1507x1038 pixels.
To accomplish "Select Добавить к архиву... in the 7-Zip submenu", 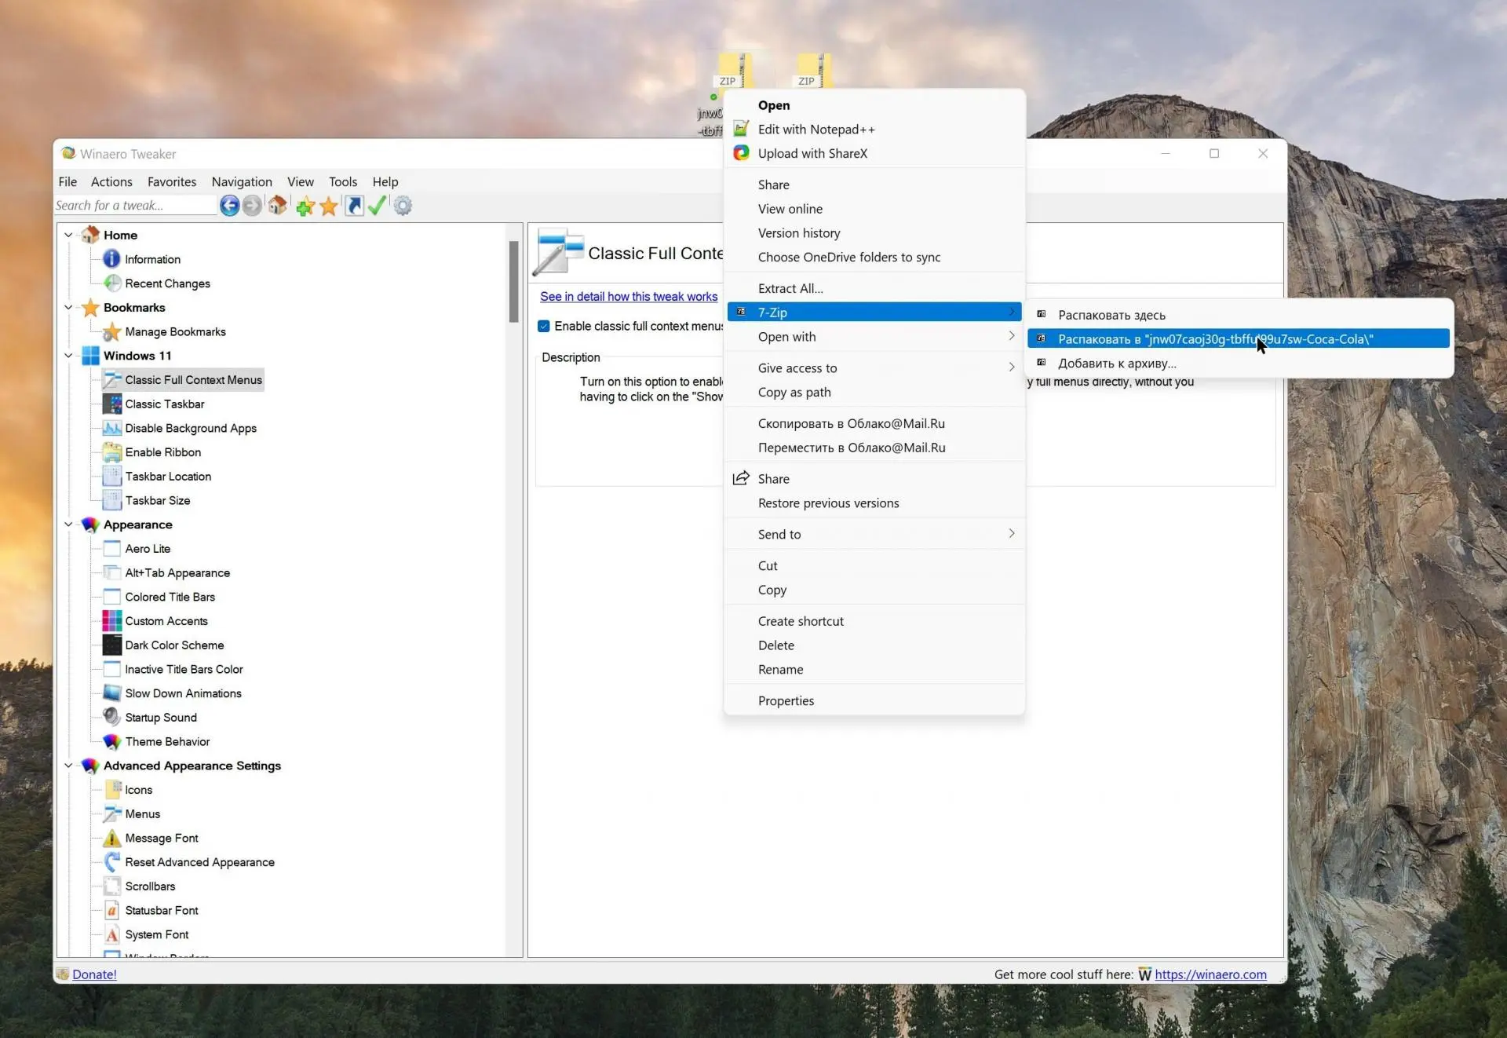I will point(1239,363).
